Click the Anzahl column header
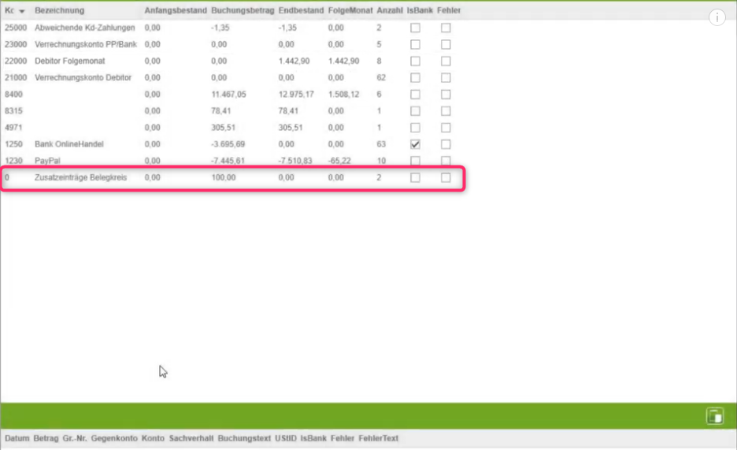Image resolution: width=737 pixels, height=450 pixels. point(389,11)
